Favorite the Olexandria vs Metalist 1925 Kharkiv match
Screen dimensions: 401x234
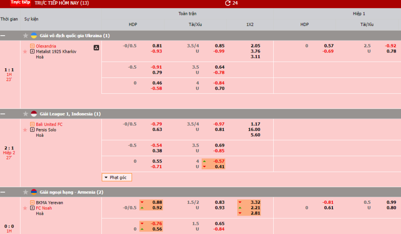[x=25, y=51]
